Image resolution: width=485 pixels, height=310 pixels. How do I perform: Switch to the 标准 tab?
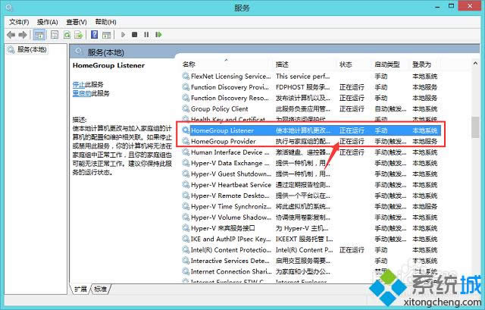[100, 290]
